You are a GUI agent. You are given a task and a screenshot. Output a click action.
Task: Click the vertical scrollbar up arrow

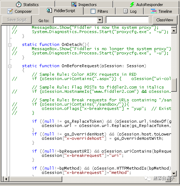(x=174, y=31)
